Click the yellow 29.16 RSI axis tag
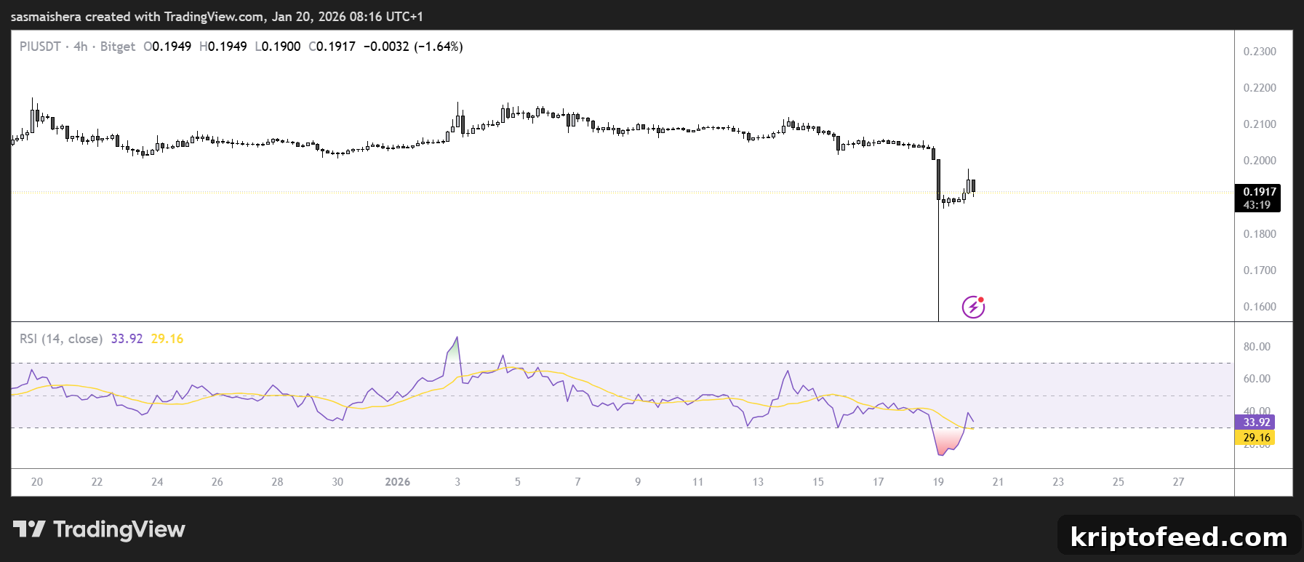Image resolution: width=1304 pixels, height=562 pixels. [1255, 438]
